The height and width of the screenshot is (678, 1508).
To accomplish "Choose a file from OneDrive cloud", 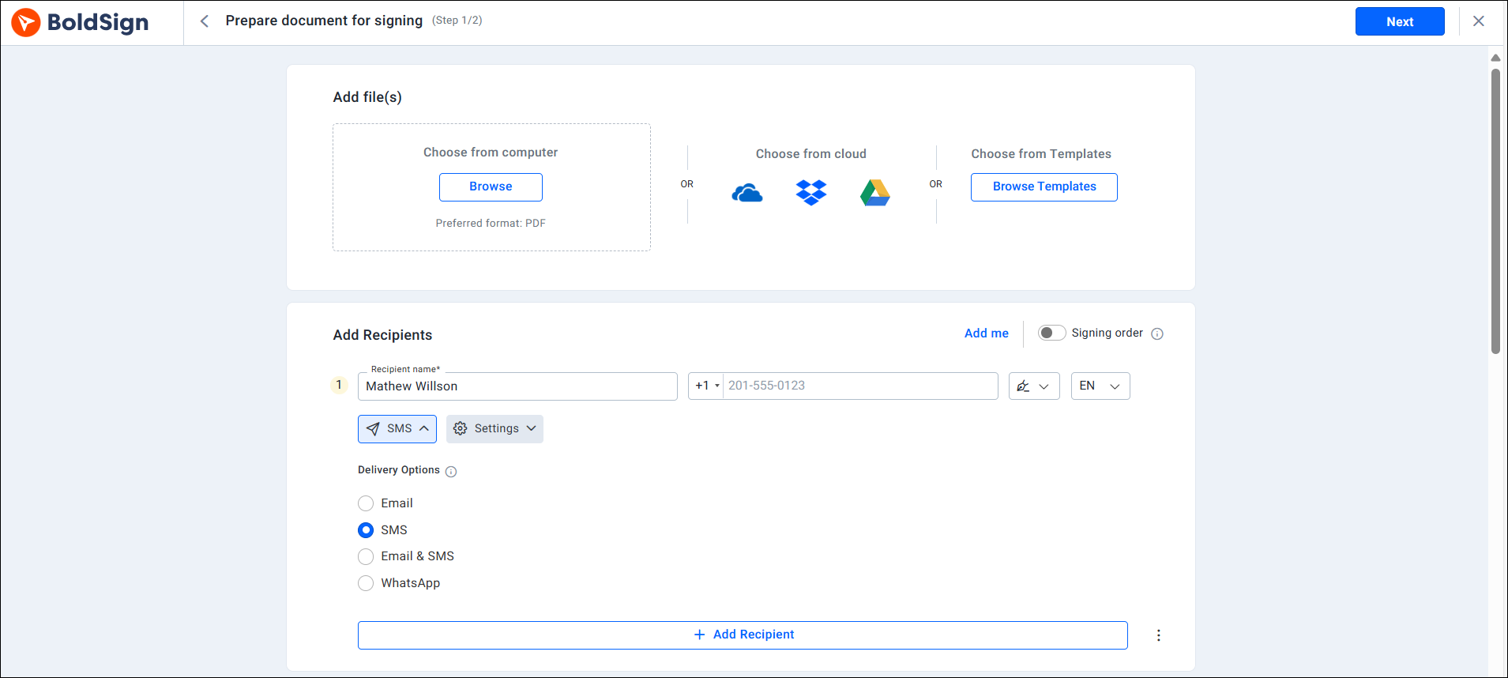I will (747, 193).
